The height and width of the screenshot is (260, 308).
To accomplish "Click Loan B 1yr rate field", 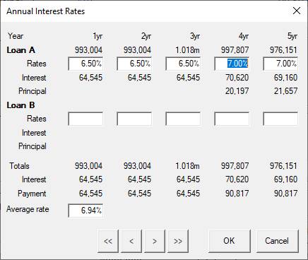I will (85, 119).
